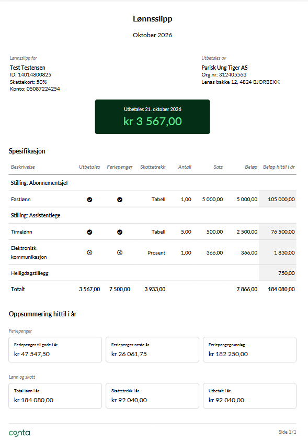Click the Utbetalt i år card
This screenshot has width=308, height=441.
[249, 396]
